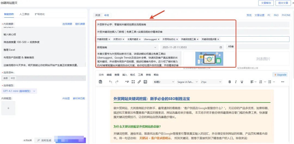Open the 教程指南 category dropdown

127,47
